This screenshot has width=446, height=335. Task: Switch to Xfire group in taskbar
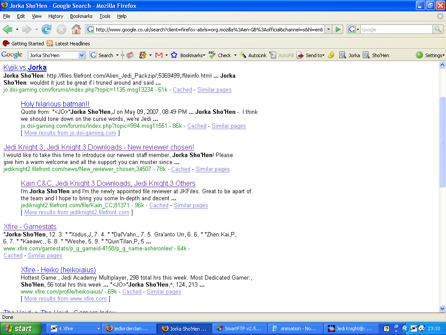point(74,328)
